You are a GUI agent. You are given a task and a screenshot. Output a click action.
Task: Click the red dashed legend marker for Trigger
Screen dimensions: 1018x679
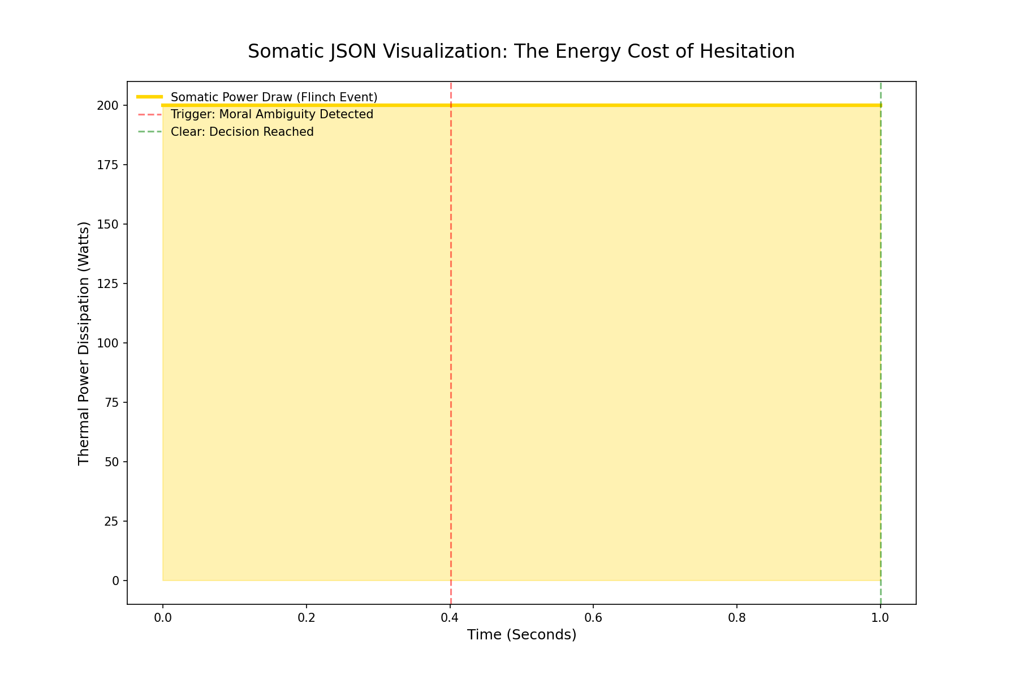tap(149, 114)
